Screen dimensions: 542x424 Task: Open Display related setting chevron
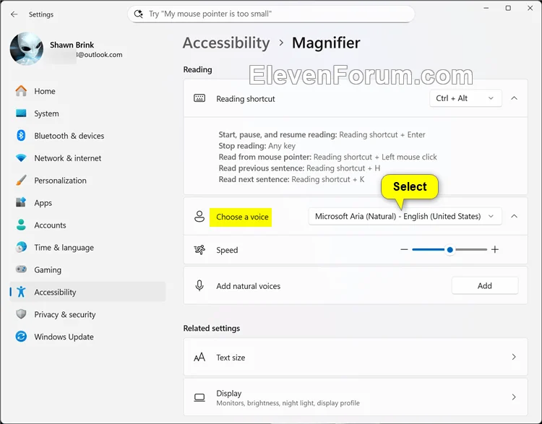tap(514, 397)
